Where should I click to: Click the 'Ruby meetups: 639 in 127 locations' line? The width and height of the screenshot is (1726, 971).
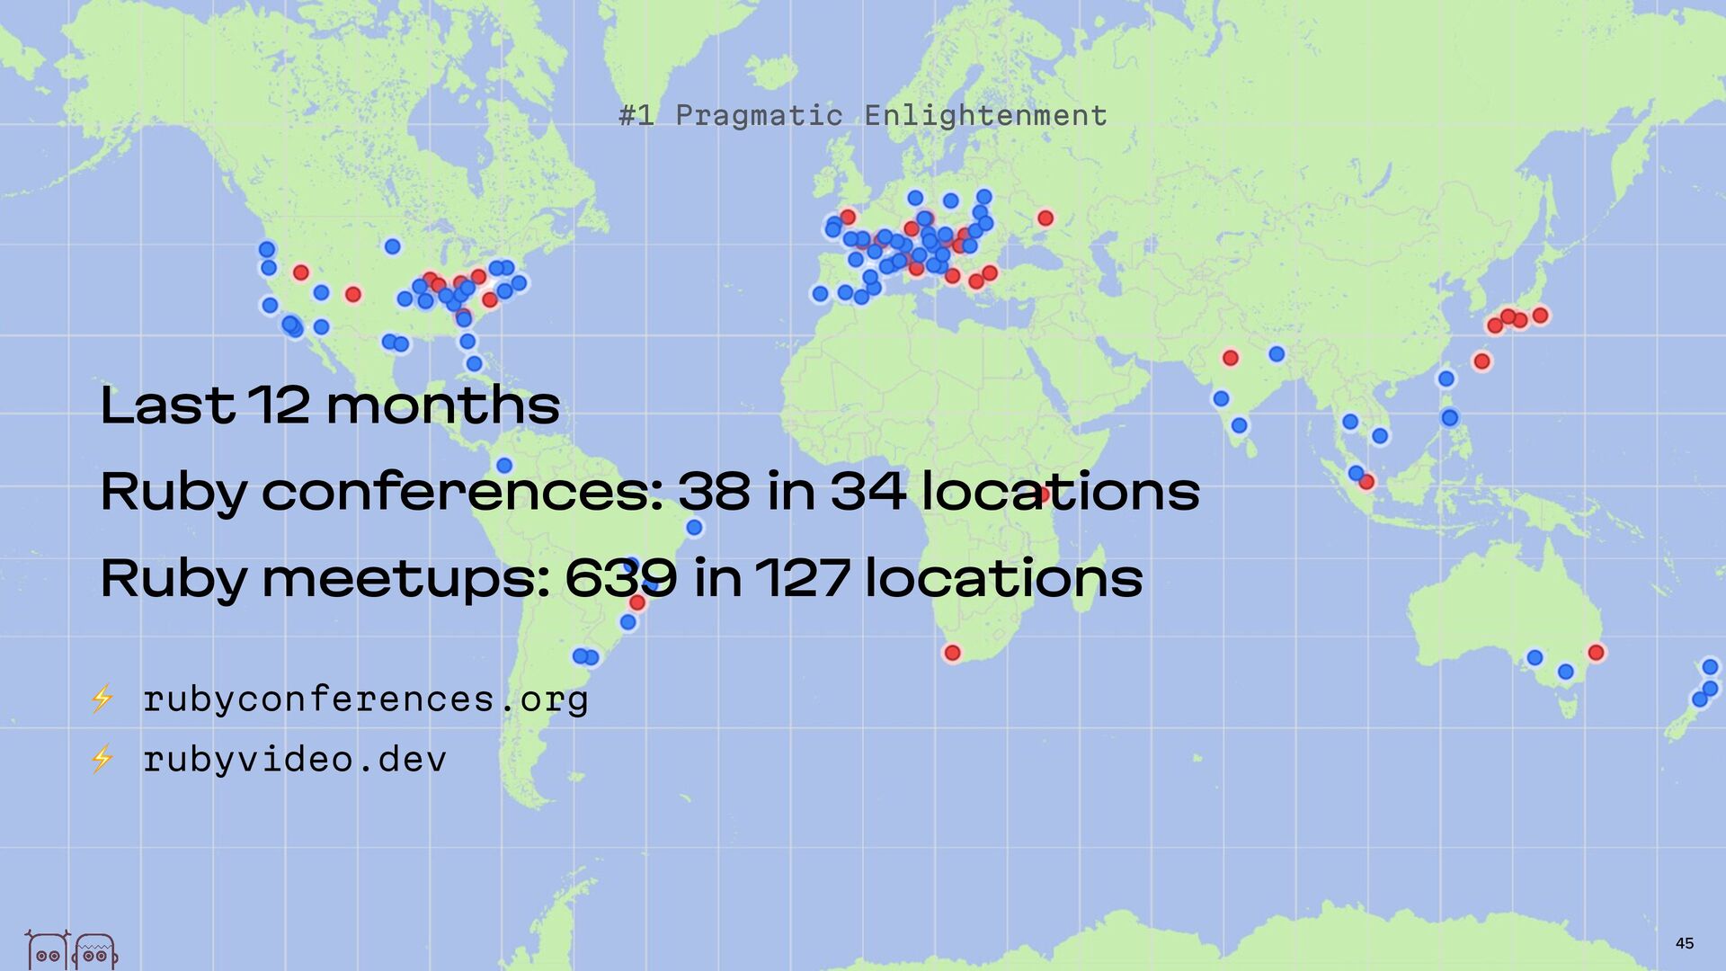coord(620,578)
